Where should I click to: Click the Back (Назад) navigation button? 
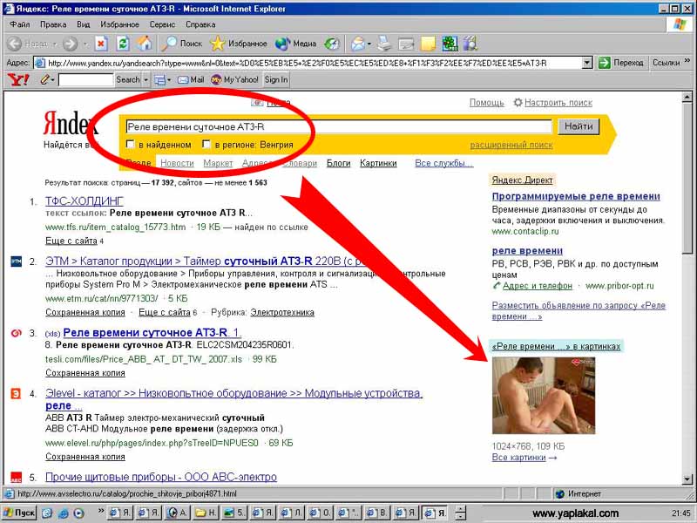click(x=28, y=44)
